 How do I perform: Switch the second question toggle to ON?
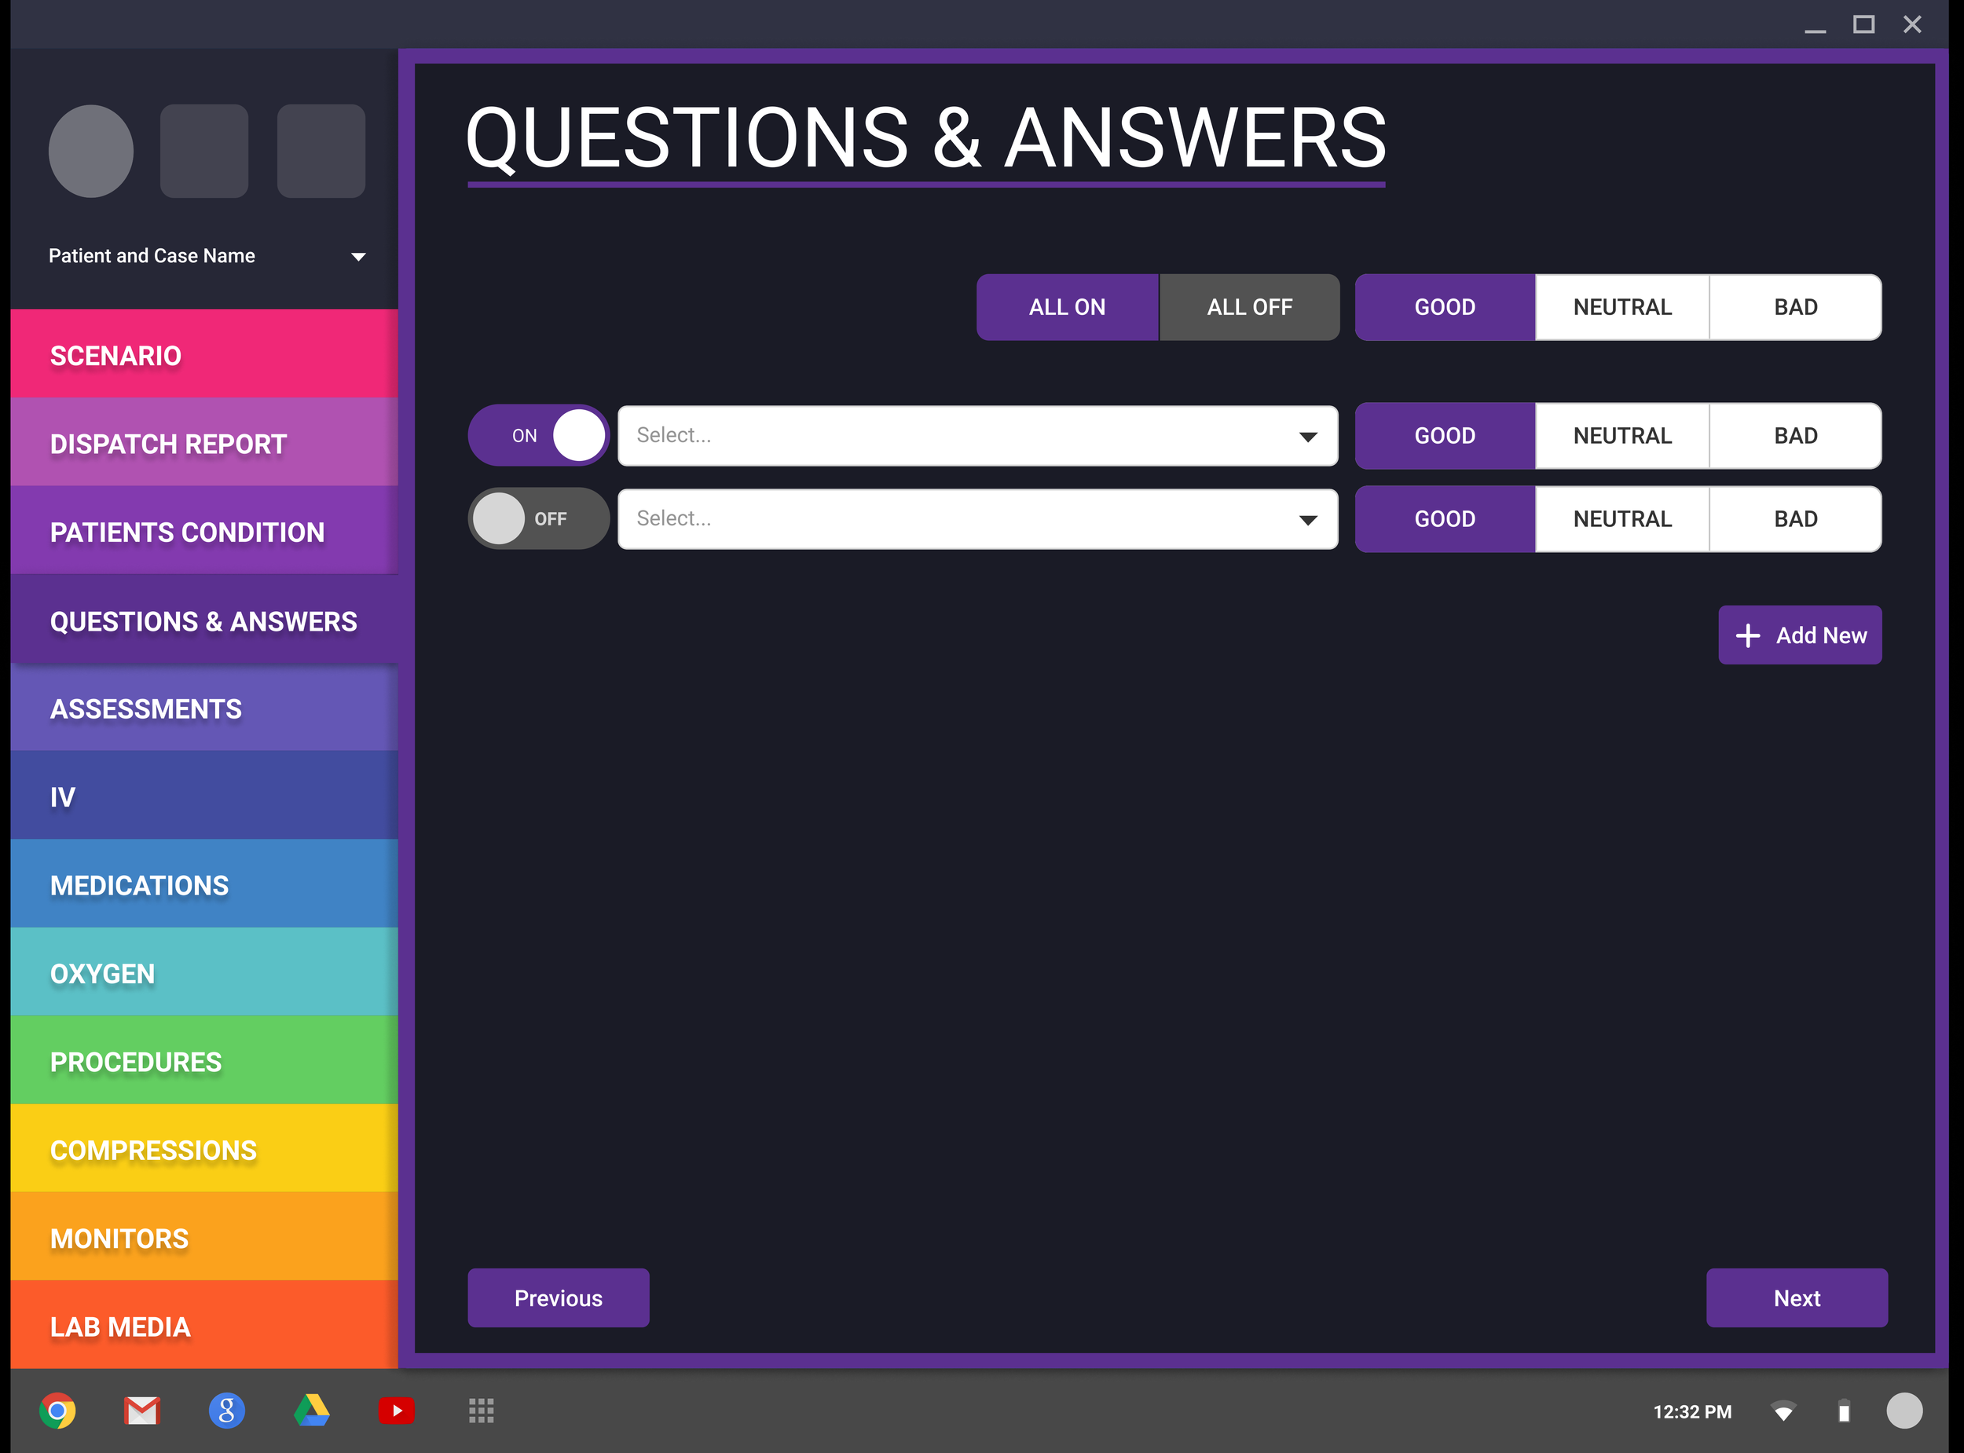pyautogui.click(x=537, y=519)
